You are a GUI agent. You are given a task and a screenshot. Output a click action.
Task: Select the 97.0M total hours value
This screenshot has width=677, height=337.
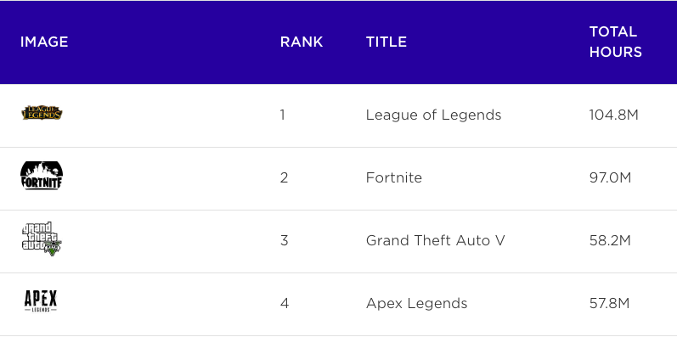point(610,177)
